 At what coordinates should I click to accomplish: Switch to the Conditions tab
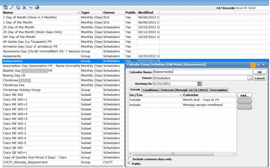tap(151, 90)
